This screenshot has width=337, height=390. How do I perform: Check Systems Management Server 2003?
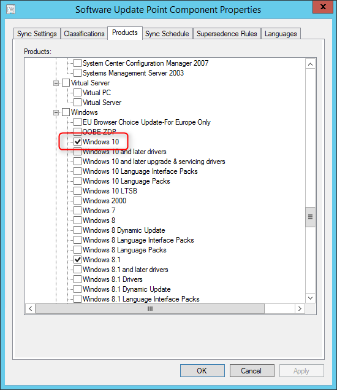tap(77, 73)
